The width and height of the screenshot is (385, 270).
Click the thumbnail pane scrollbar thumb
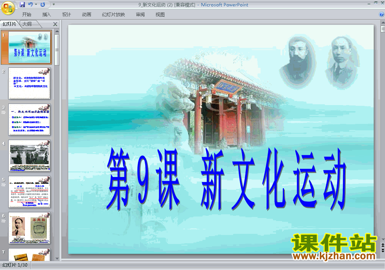pyautogui.click(x=57, y=50)
